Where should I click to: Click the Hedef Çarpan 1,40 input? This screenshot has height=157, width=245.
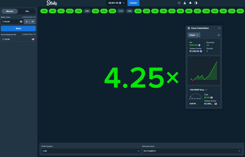click(x=91, y=151)
